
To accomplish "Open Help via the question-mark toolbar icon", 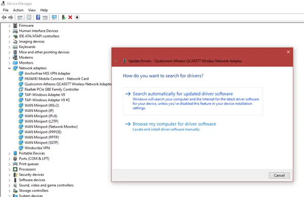I will pyautogui.click(x=38, y=17).
